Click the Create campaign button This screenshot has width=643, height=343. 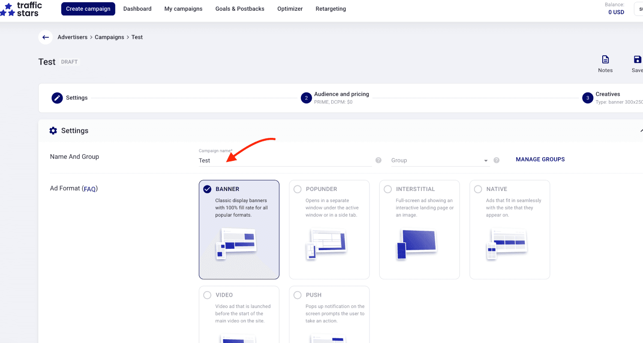pos(88,9)
